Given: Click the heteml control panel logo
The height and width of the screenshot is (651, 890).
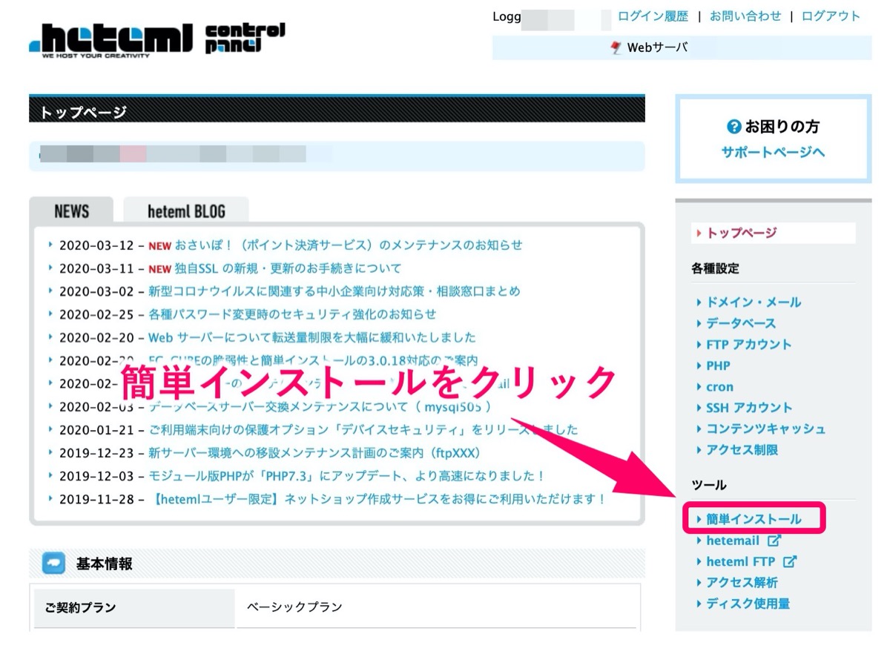Looking at the screenshot, I should tap(156, 40).
